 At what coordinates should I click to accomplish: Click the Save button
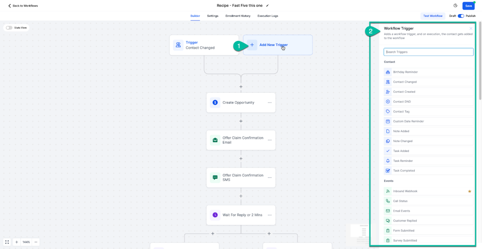pyautogui.click(x=468, y=6)
